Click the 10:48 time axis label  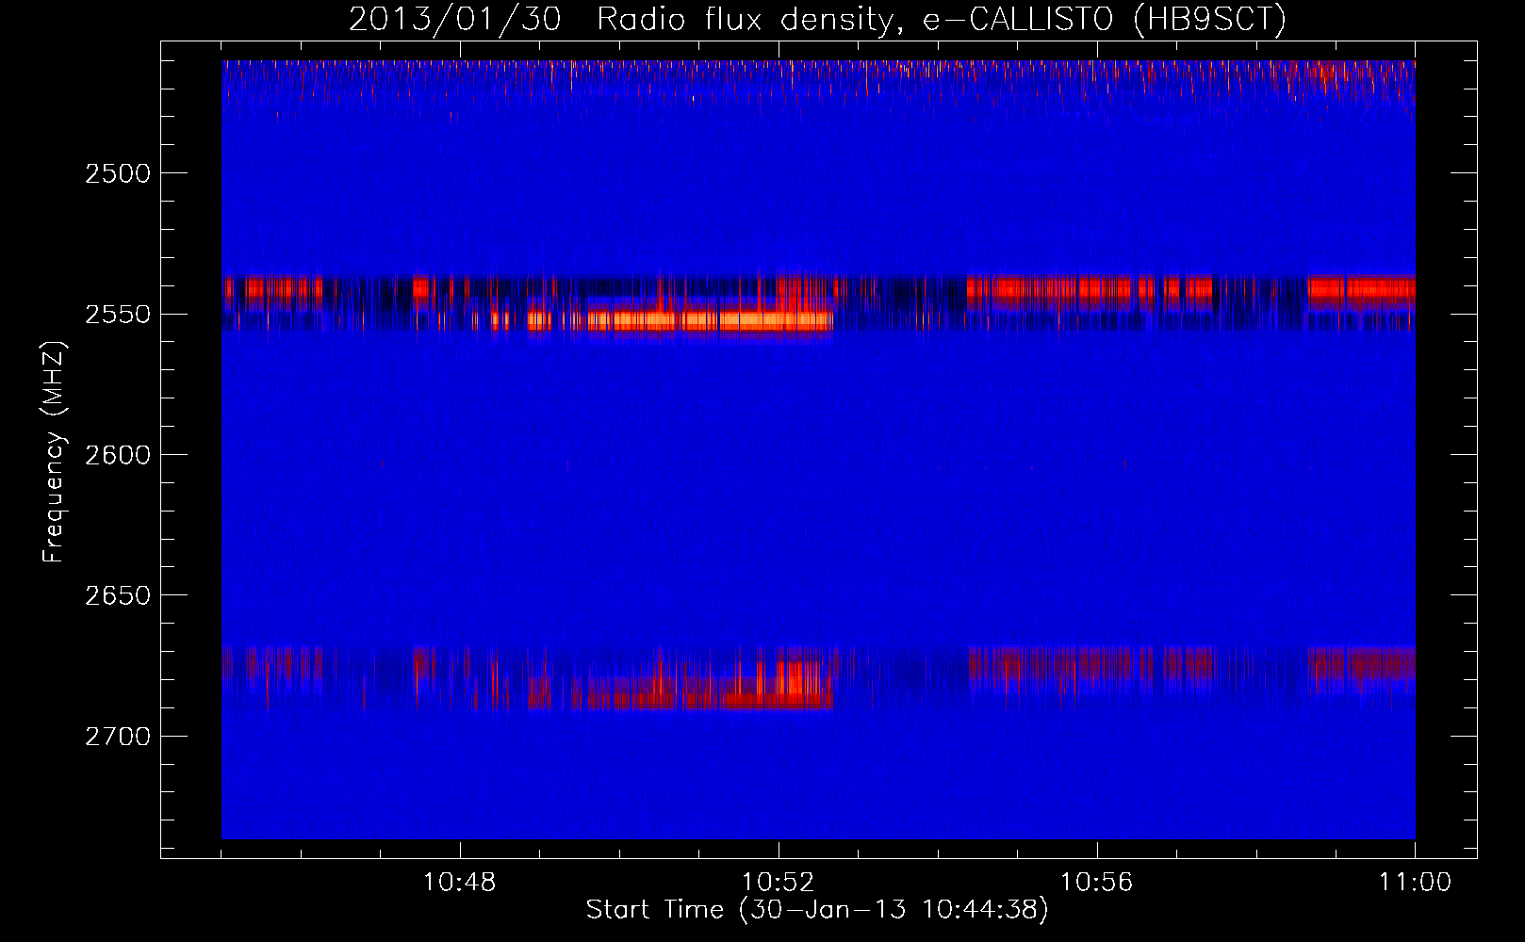460,883
